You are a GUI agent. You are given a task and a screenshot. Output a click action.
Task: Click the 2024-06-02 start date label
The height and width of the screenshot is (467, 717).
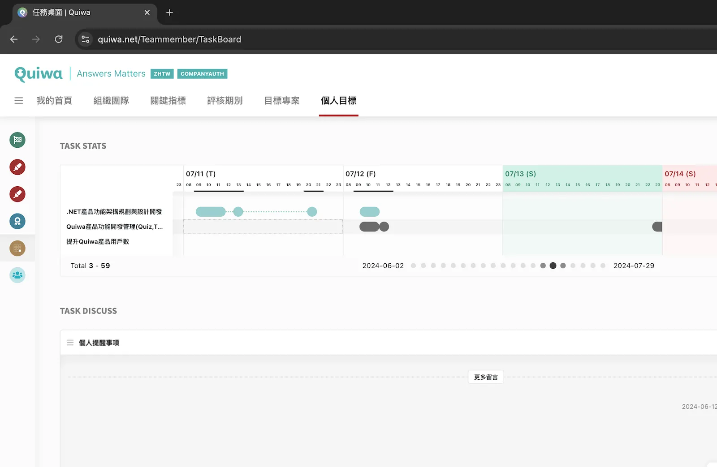[x=383, y=266]
